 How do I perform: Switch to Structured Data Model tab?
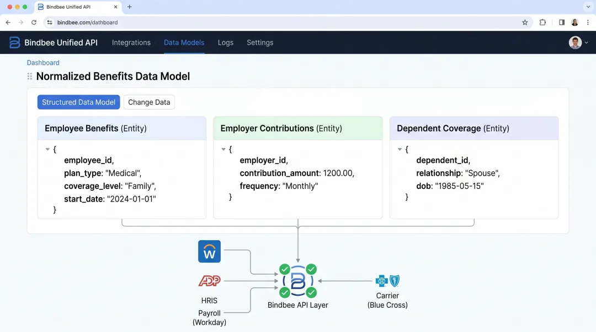click(x=79, y=102)
